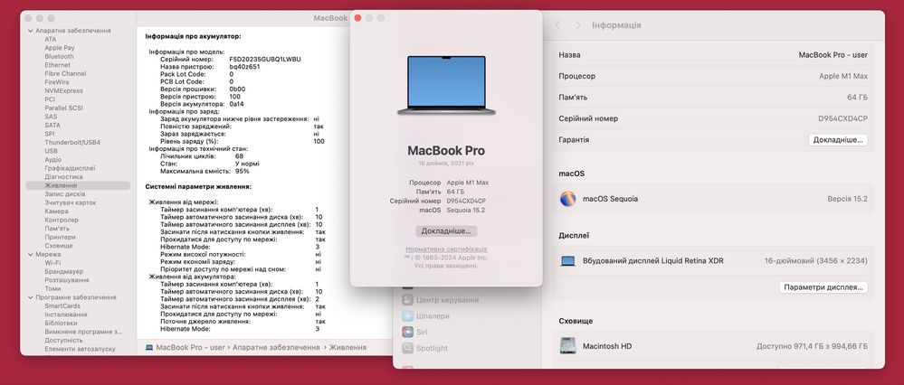Select Контролер entry
Screen dimensions: 904x385
pos(62,220)
